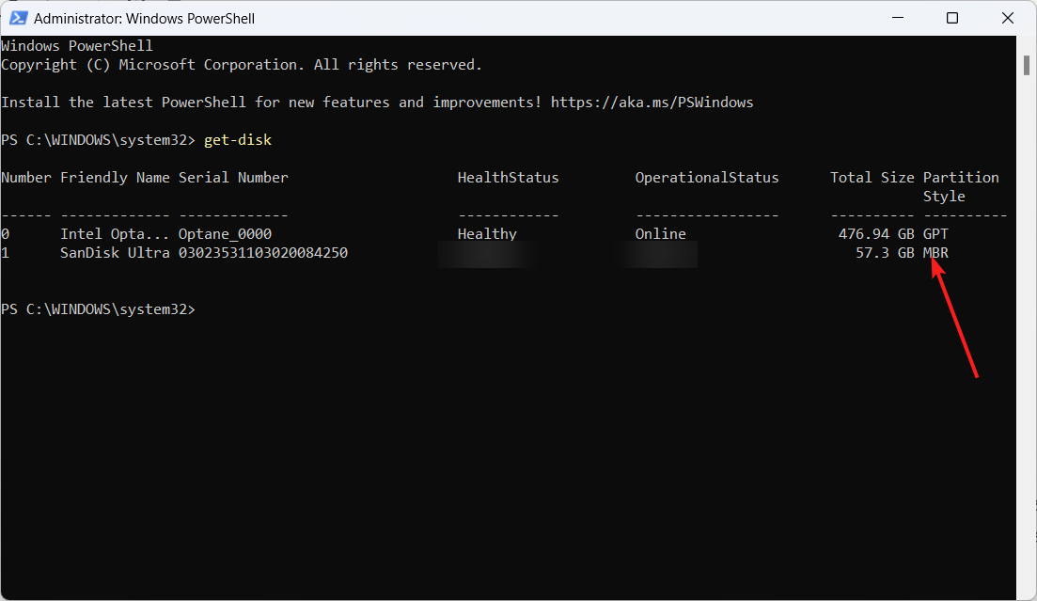Image resolution: width=1037 pixels, height=601 pixels.
Task: Click the GPT partition style value
Action: click(x=935, y=233)
